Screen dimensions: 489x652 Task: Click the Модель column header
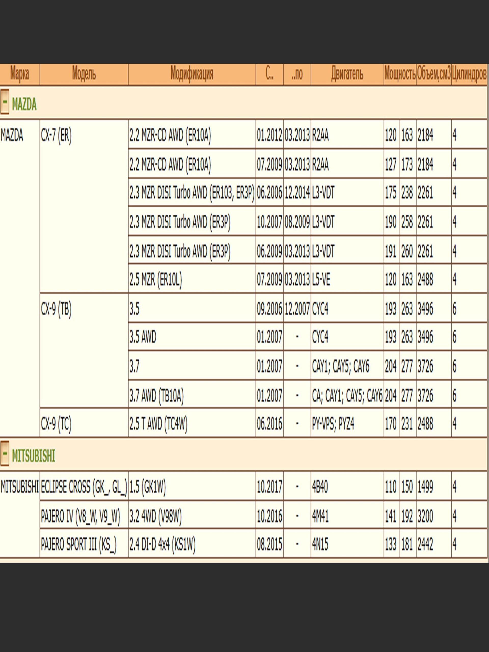coord(84,74)
